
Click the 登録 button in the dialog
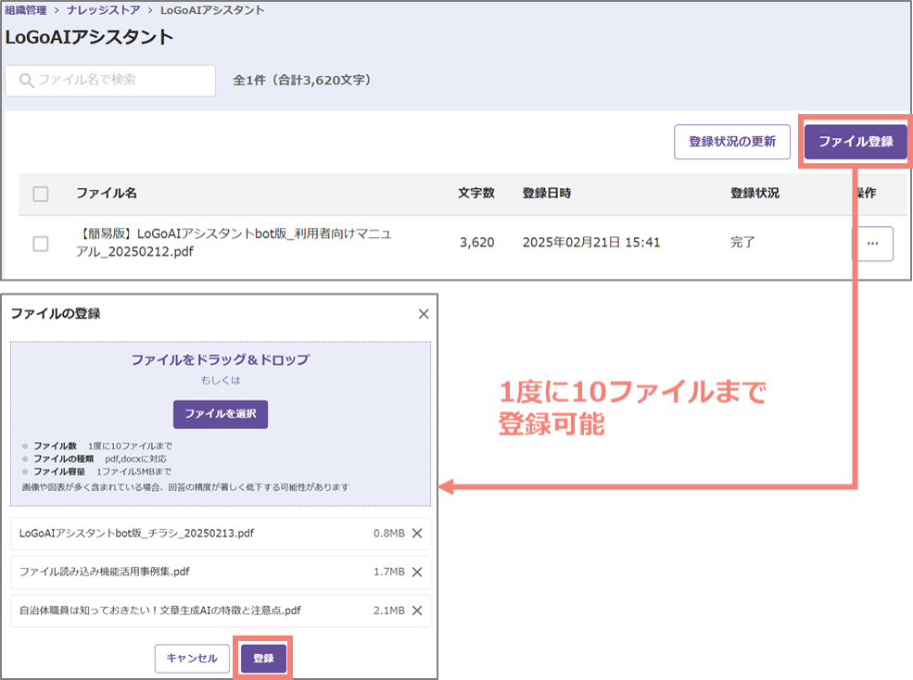(263, 659)
